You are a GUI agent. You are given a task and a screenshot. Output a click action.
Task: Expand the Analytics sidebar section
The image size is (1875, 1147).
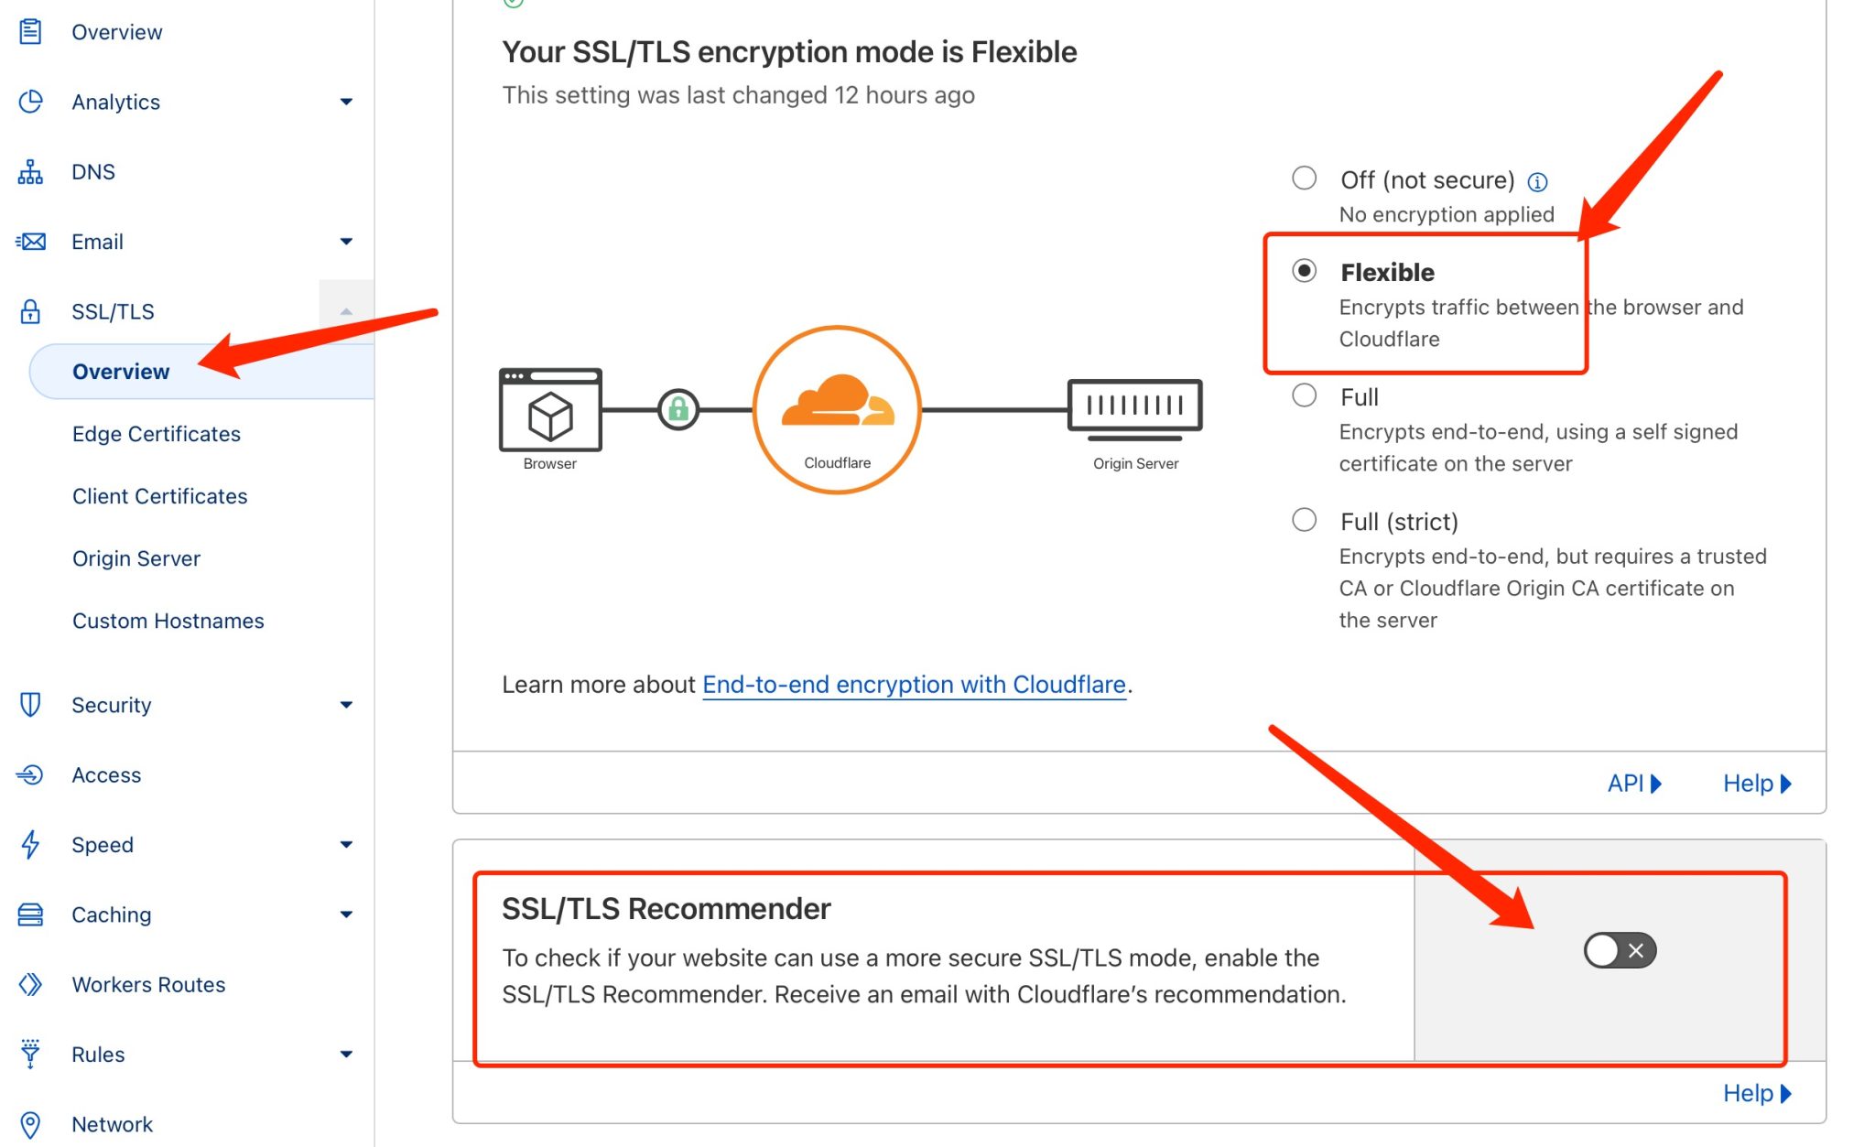pos(346,102)
